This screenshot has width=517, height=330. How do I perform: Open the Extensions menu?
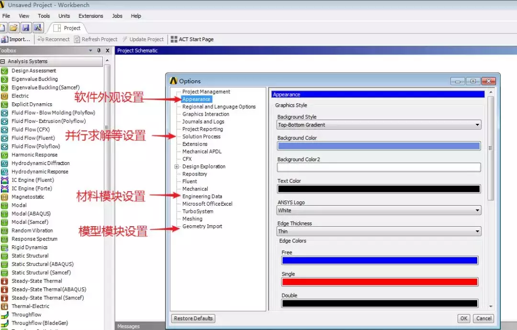(x=90, y=16)
